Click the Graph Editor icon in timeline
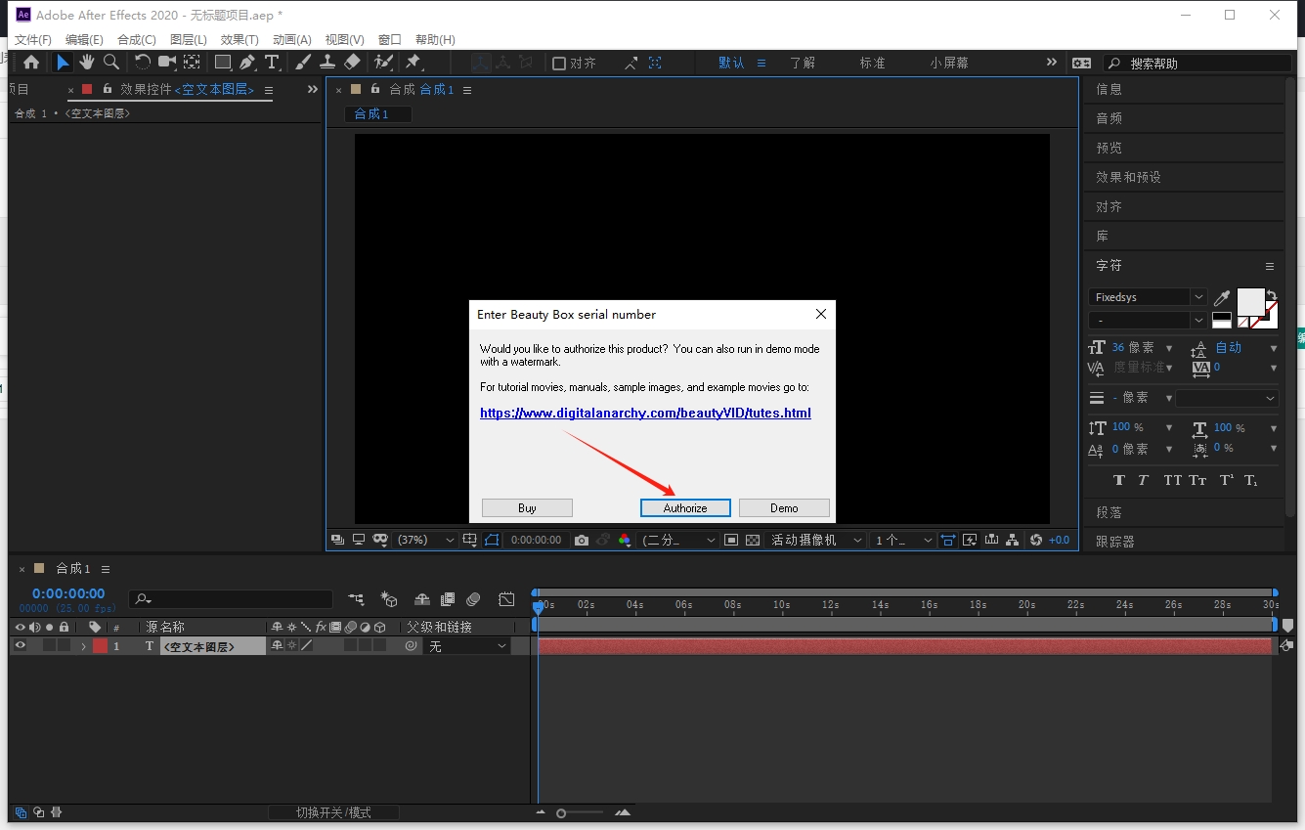1305x830 pixels. point(506,599)
